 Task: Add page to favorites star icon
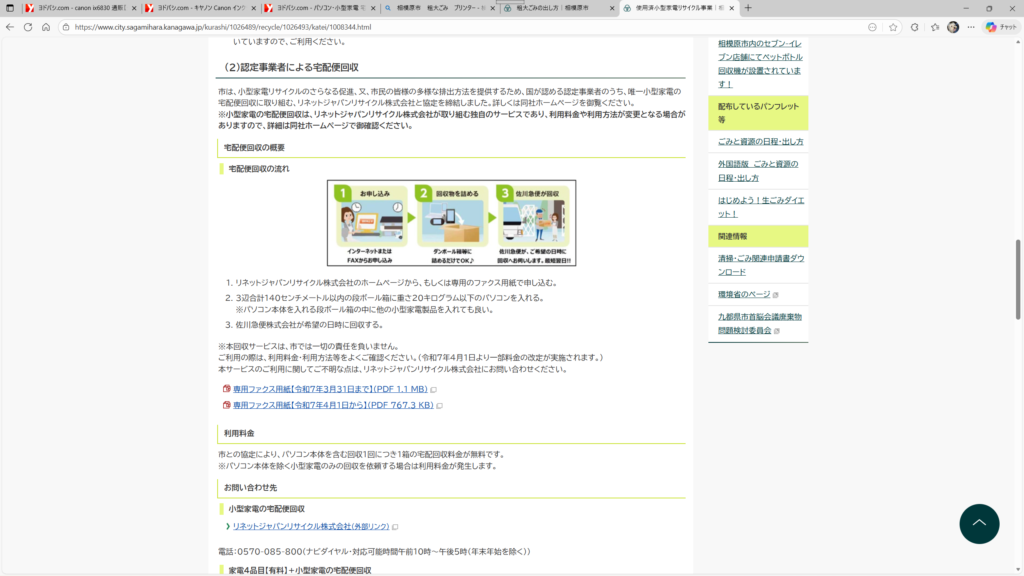click(x=893, y=27)
